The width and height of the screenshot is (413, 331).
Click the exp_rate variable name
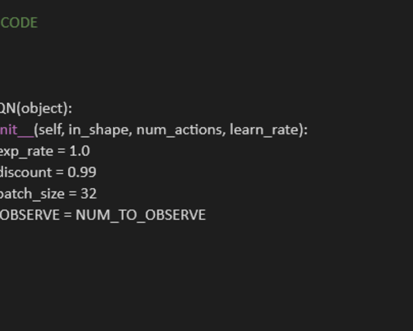point(25,151)
